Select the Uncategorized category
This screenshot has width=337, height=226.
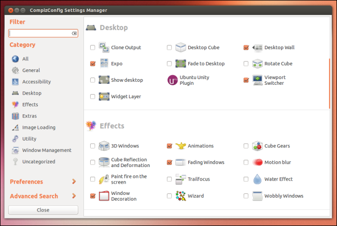tap(39, 162)
